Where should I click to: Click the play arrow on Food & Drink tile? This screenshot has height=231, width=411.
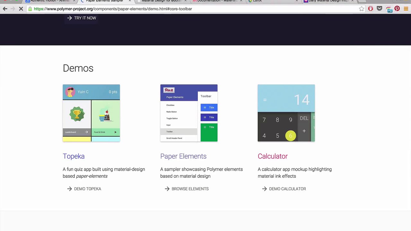(116, 132)
